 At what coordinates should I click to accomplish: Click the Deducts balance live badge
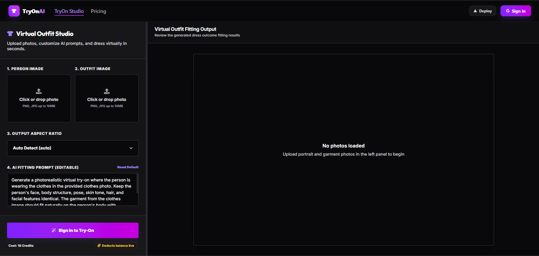(116, 246)
